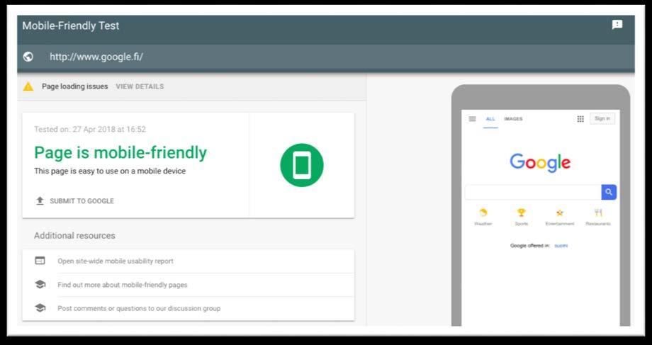Click 'This page is easy to use' text
Screen dimensions: 652x345
(x=110, y=171)
